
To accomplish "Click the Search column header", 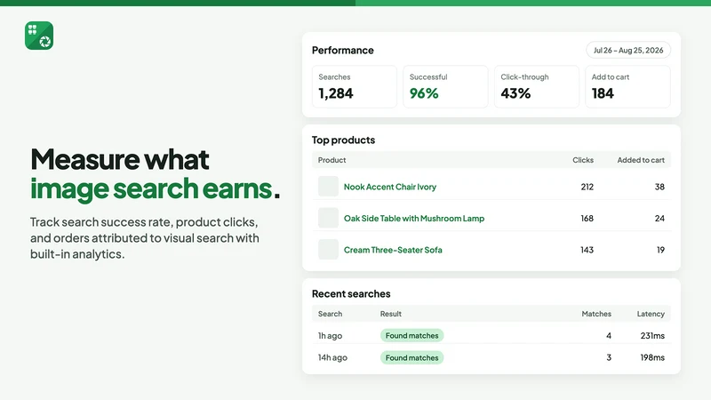I will [330, 314].
